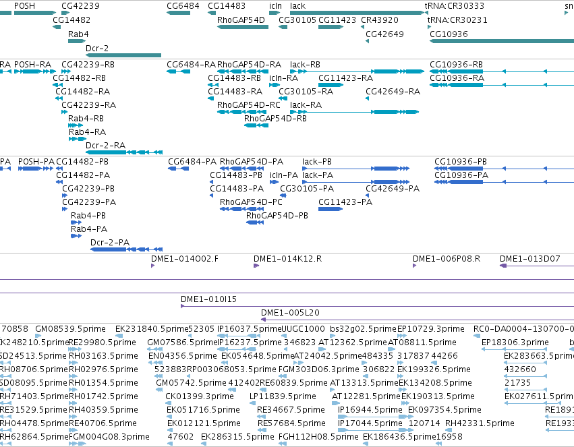The width and height of the screenshot is (574, 447).
Task: Select EST label FGH112H08.5prime
Action: (x=318, y=437)
